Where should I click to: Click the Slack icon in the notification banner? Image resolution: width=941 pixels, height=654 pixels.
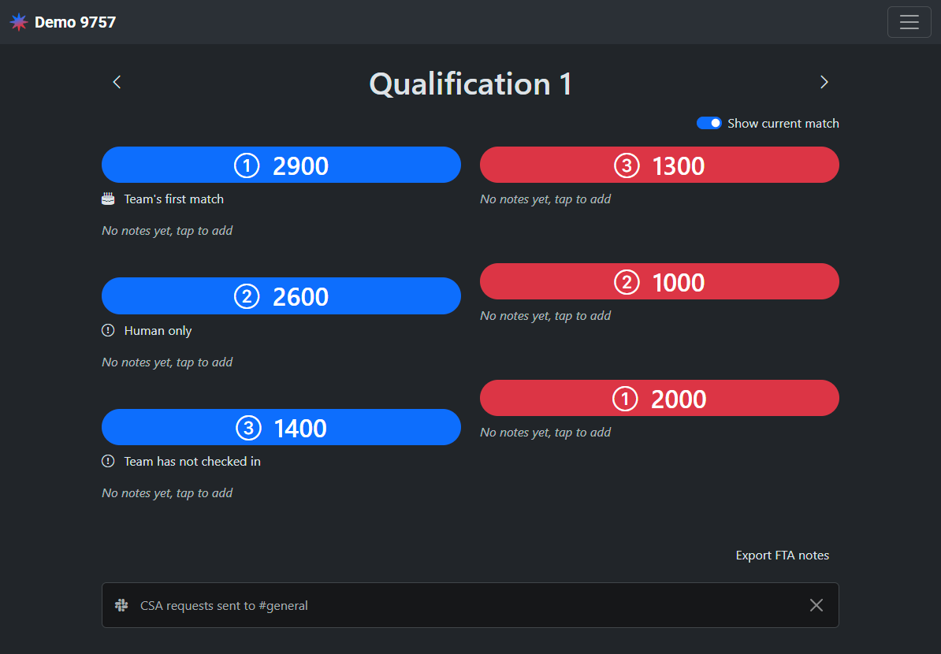121,605
